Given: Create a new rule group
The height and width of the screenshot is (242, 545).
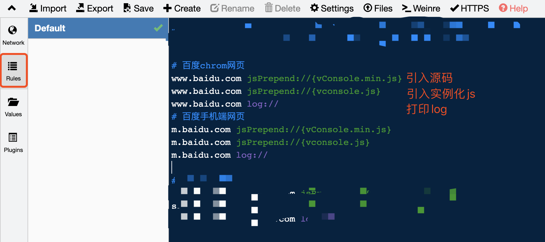Looking at the screenshot, I should [x=181, y=8].
